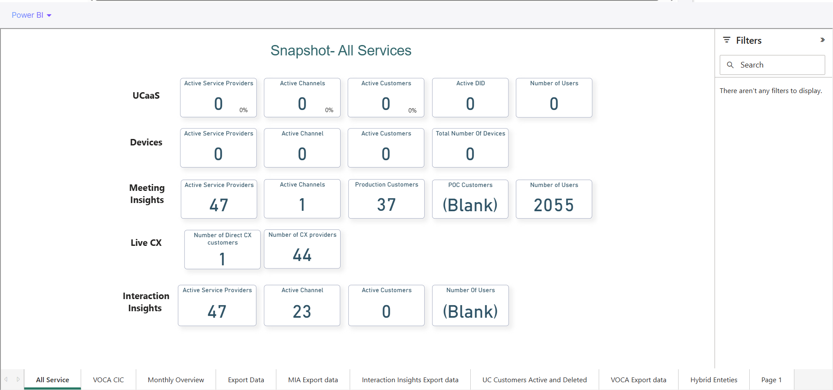Select the Page 1 tab
The image size is (833, 390).
[x=771, y=380]
